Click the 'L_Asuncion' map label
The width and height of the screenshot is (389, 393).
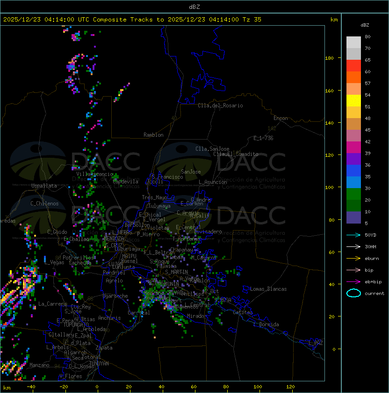[213, 182]
